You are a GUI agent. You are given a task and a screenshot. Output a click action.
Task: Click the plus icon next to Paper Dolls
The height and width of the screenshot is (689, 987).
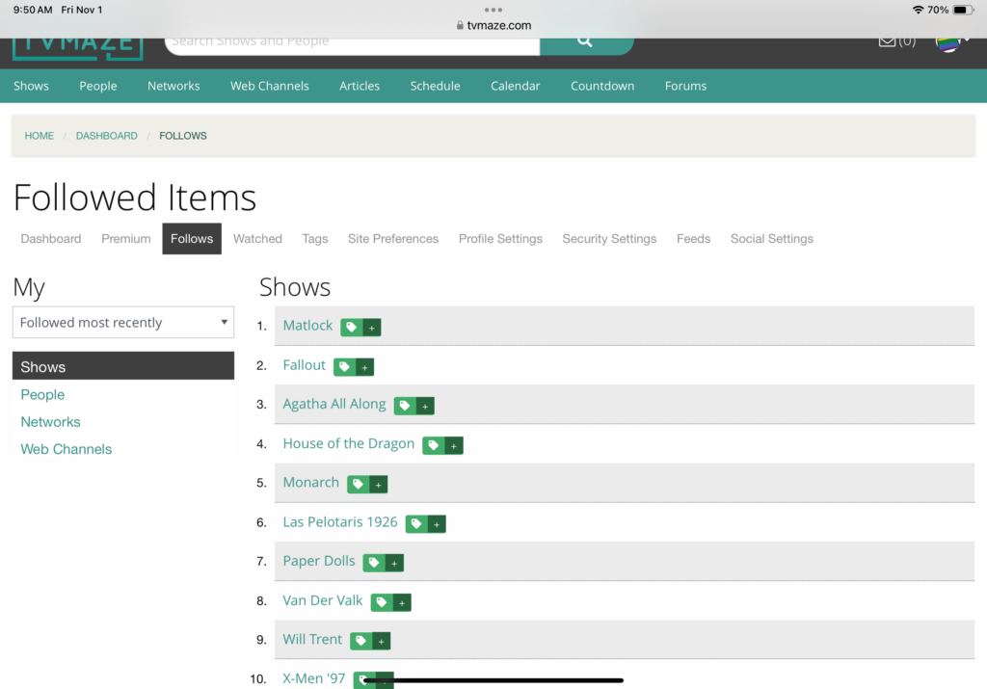394,563
